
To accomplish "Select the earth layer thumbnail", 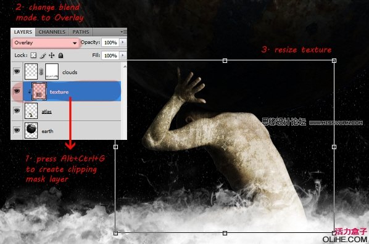I will tap(31, 130).
